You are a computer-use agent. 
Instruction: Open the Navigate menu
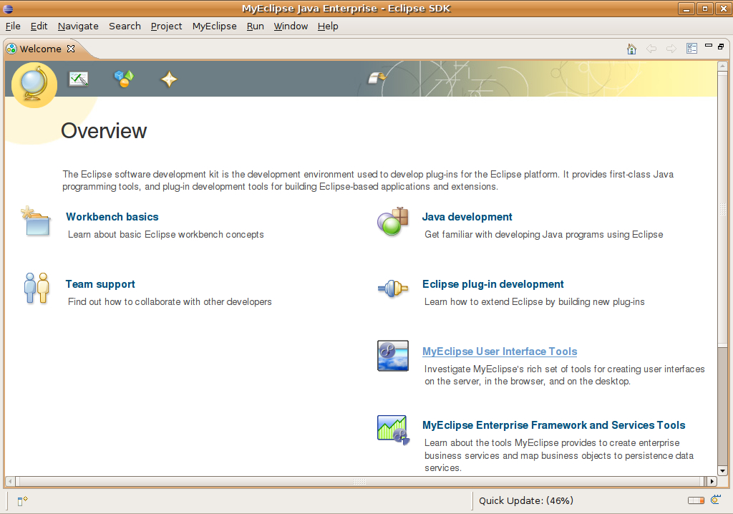coord(78,26)
